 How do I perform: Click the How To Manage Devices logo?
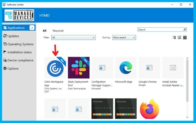pos(19,15)
